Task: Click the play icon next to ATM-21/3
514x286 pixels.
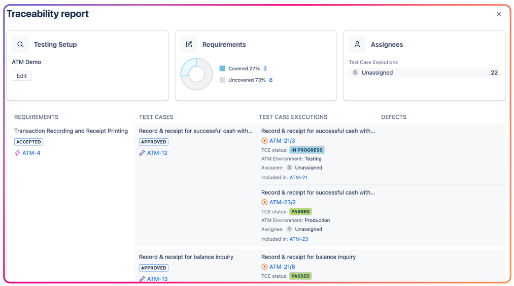Action: pos(264,141)
